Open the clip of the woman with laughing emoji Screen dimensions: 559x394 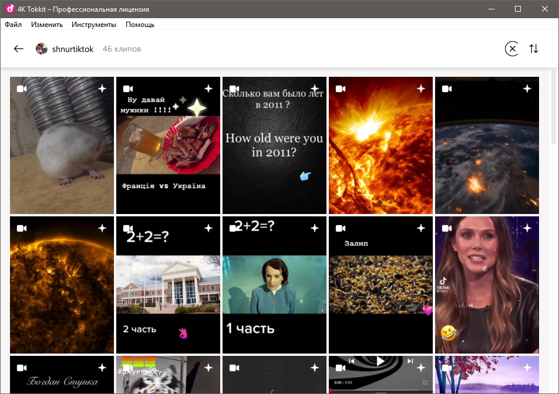point(487,285)
